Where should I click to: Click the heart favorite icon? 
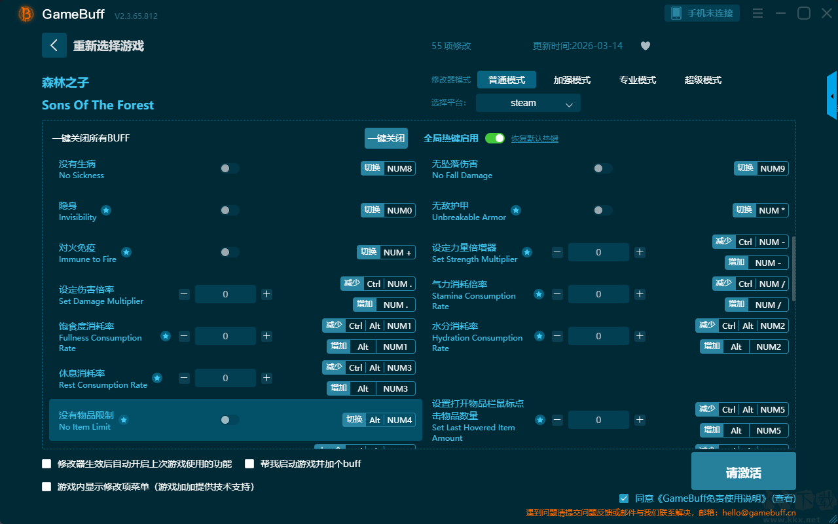tap(646, 46)
